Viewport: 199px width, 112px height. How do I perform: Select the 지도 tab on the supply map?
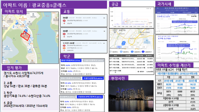pyautogui.click(x=119, y=47)
